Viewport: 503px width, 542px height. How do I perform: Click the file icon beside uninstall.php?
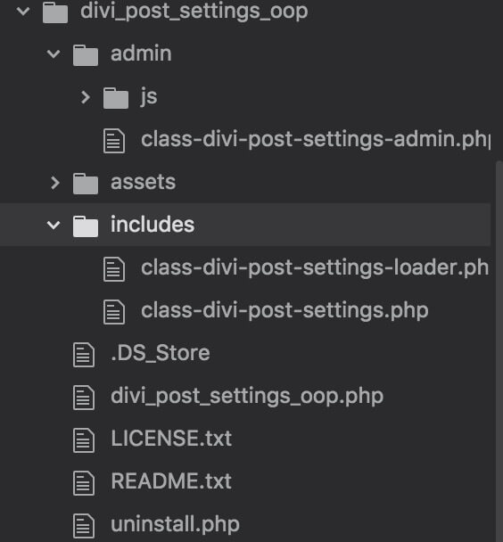(84, 526)
